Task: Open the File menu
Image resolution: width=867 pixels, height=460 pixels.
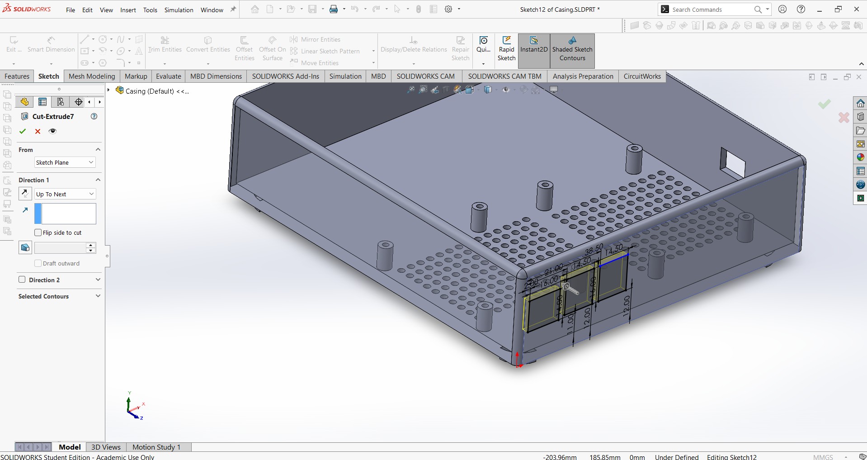Action: [x=71, y=10]
